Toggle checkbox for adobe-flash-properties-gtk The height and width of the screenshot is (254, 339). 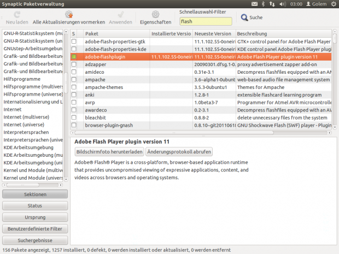(74, 42)
